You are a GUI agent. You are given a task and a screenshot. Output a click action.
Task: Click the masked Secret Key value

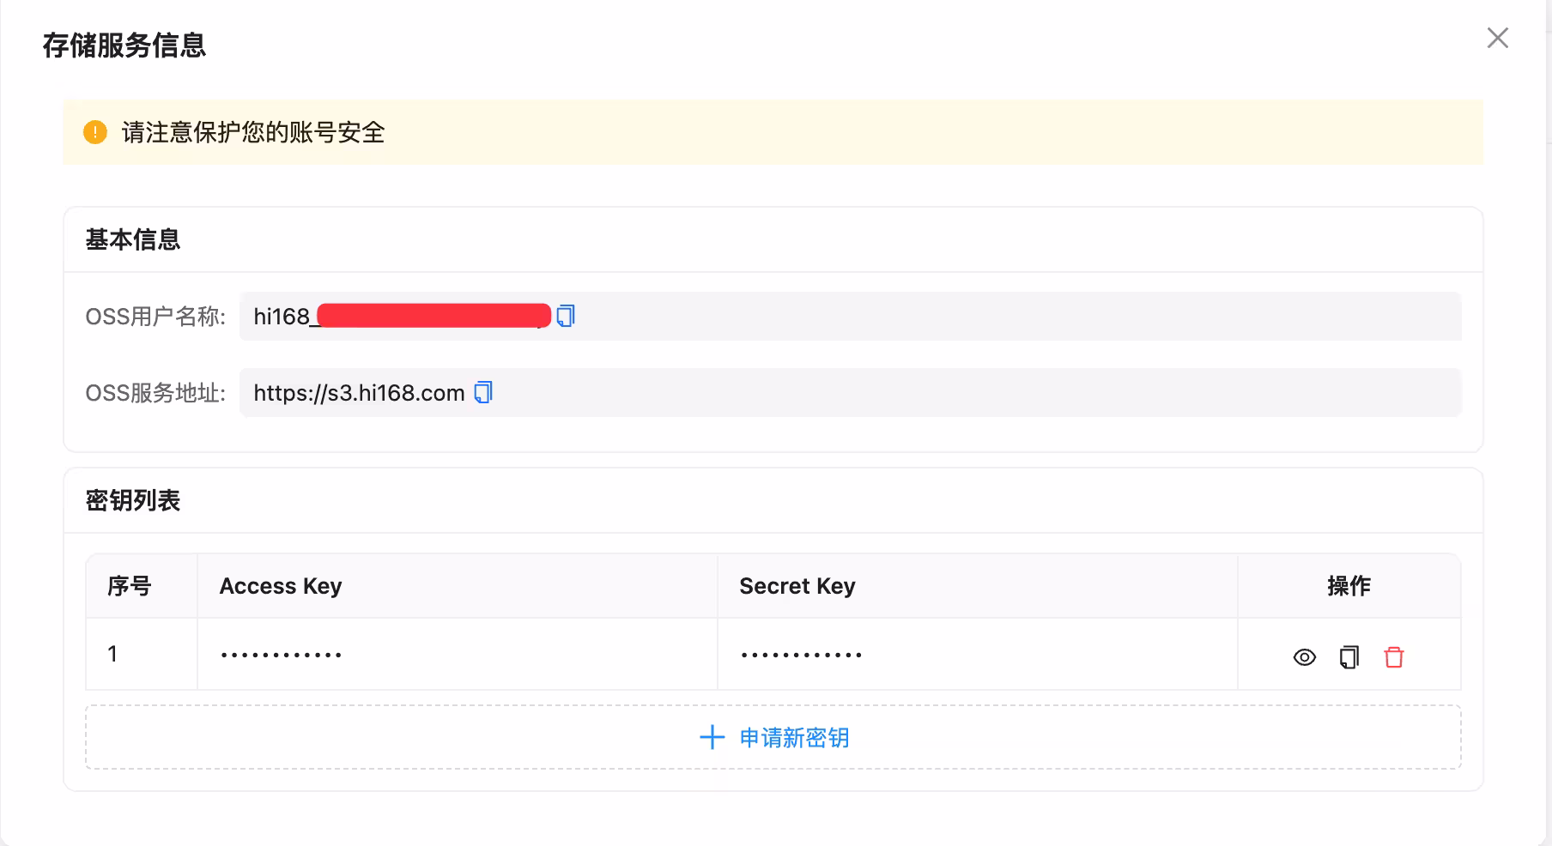point(801,656)
